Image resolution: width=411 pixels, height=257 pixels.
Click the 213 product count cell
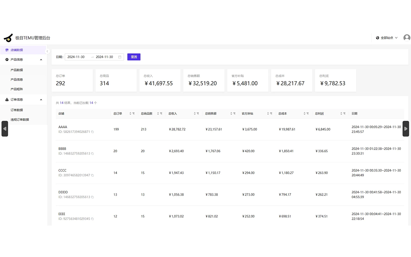[144, 129]
